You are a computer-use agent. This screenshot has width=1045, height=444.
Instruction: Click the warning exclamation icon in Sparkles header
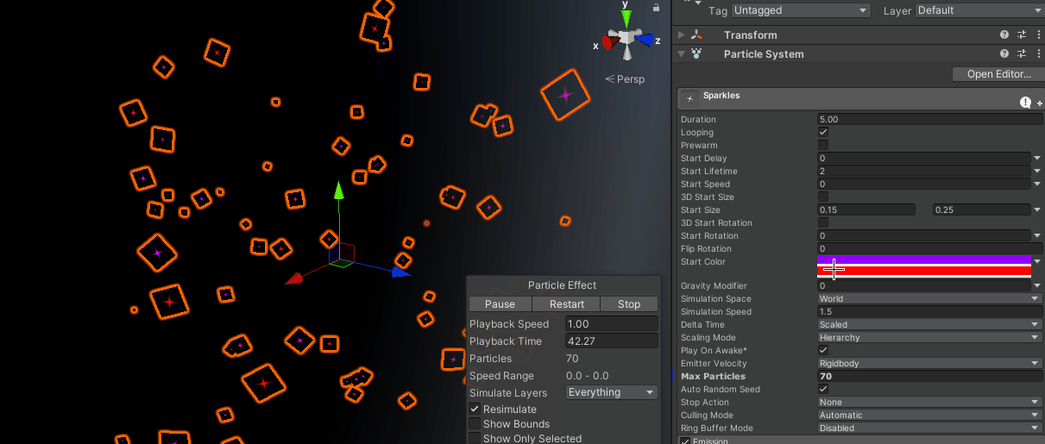[1025, 102]
